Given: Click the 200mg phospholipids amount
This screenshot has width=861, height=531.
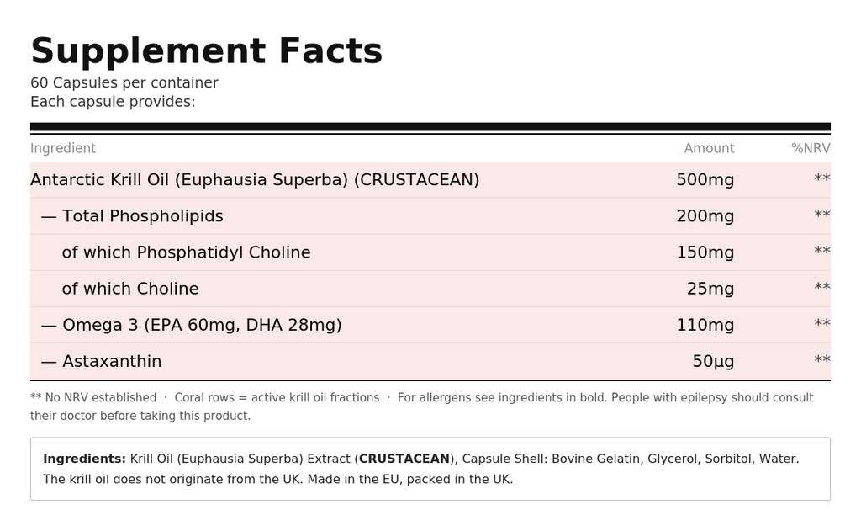Looking at the screenshot, I should 705,216.
